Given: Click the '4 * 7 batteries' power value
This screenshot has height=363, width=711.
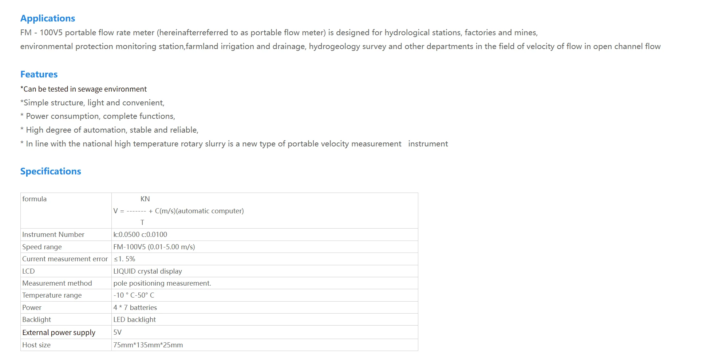Looking at the screenshot, I should pyautogui.click(x=135, y=307).
